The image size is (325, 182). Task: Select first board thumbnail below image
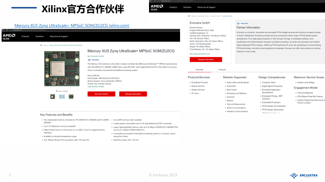point(53,96)
